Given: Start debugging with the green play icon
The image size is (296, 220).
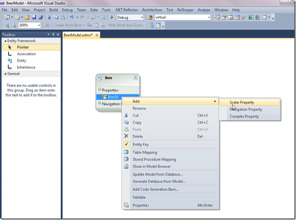Looking at the screenshot, I should pyautogui.click(x=112, y=17).
